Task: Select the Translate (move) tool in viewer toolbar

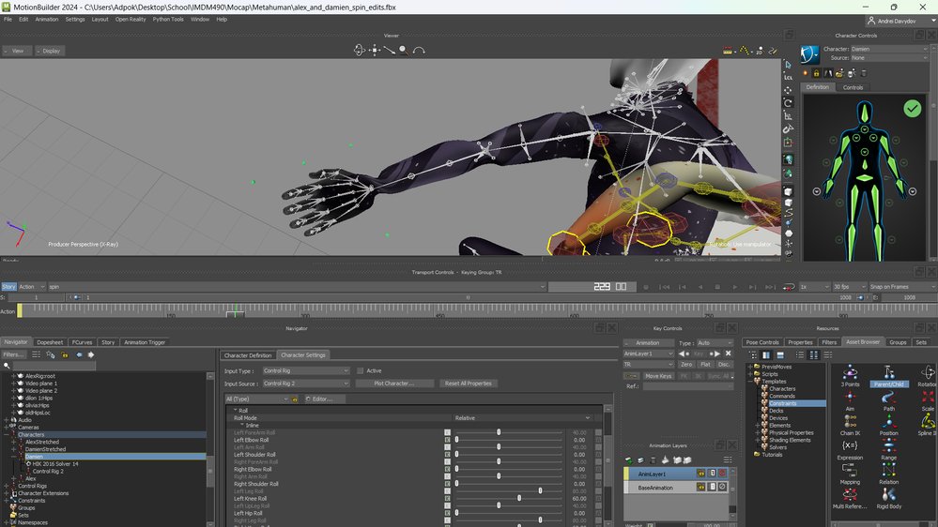Action: (x=789, y=90)
